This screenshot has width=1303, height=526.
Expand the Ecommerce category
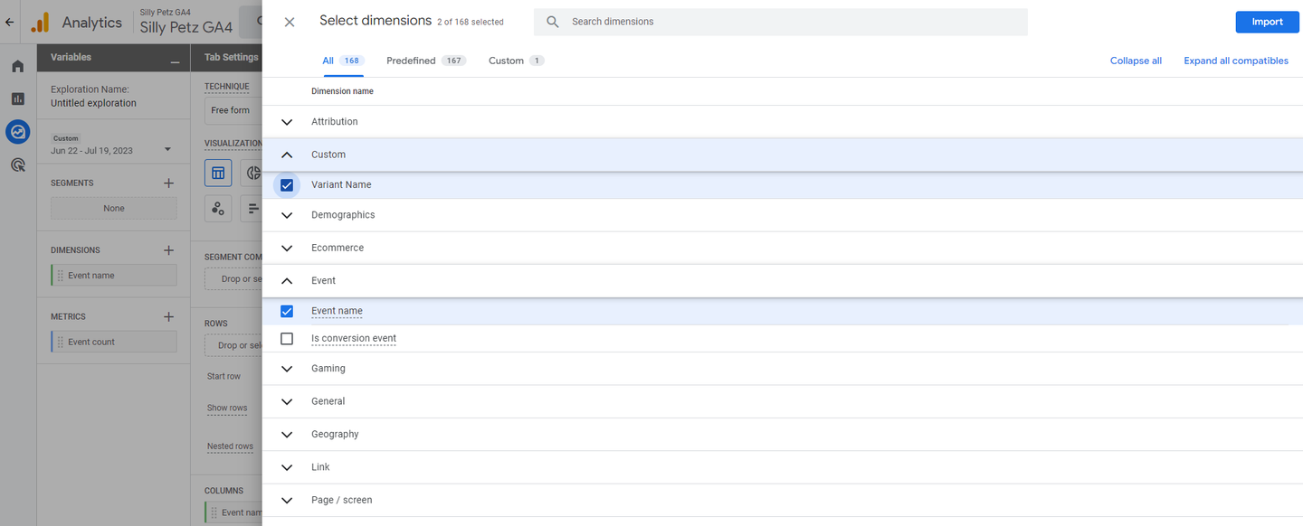pyautogui.click(x=287, y=248)
